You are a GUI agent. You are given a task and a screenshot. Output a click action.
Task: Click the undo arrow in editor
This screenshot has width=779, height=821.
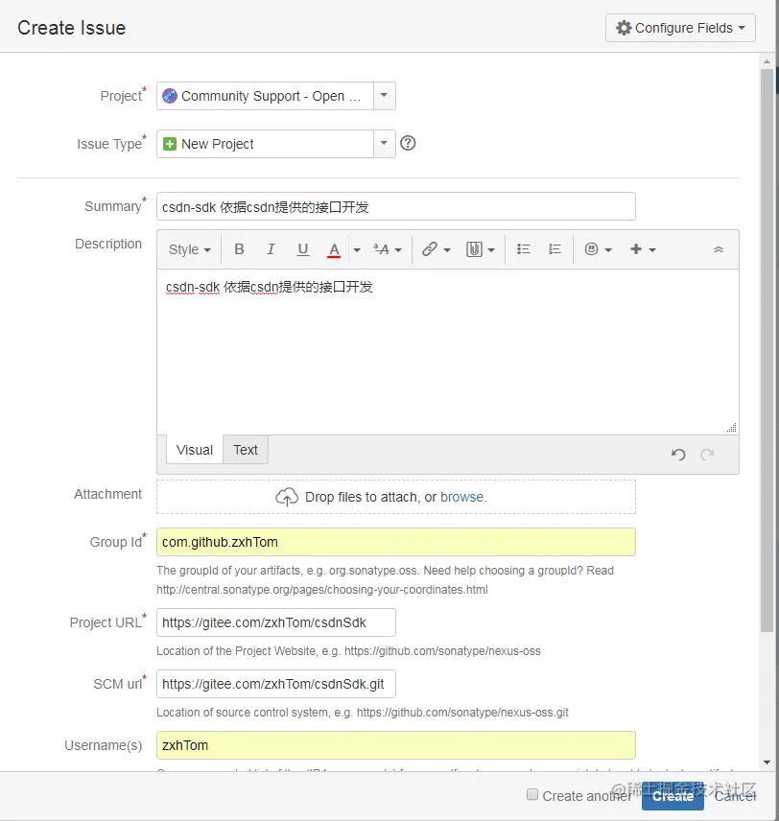678,454
